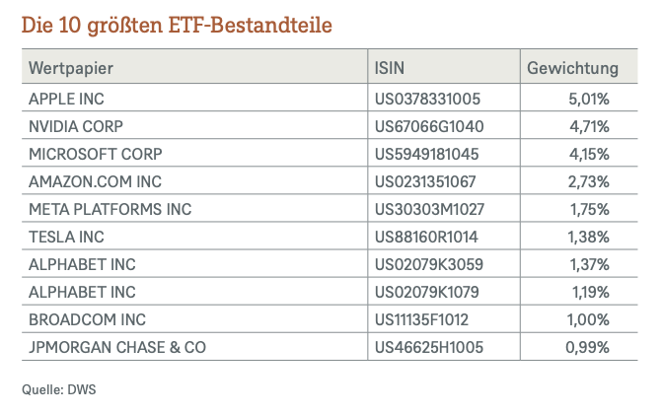The width and height of the screenshot is (663, 414).
Task: Click the Apple ISIN US0378331005
Action: tap(427, 100)
